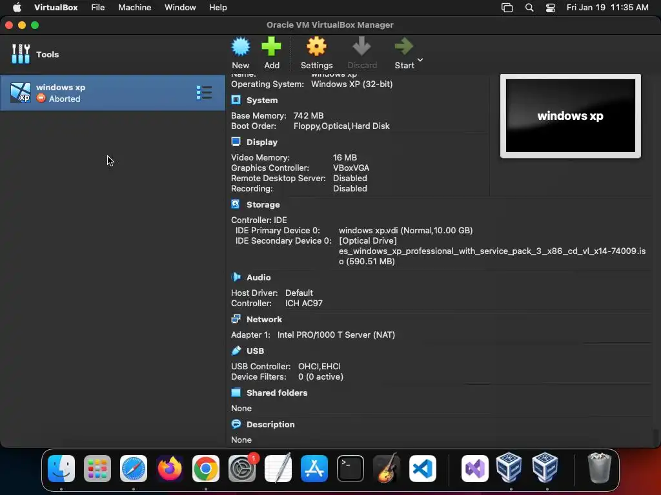The image size is (661, 495).
Task: Open Firefox from the Dock
Action: coord(170,469)
